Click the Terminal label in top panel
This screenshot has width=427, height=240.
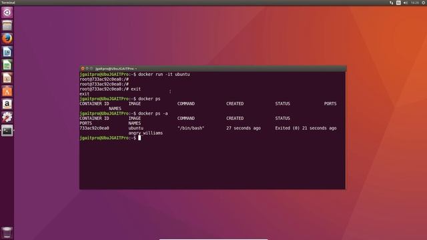point(8,3)
